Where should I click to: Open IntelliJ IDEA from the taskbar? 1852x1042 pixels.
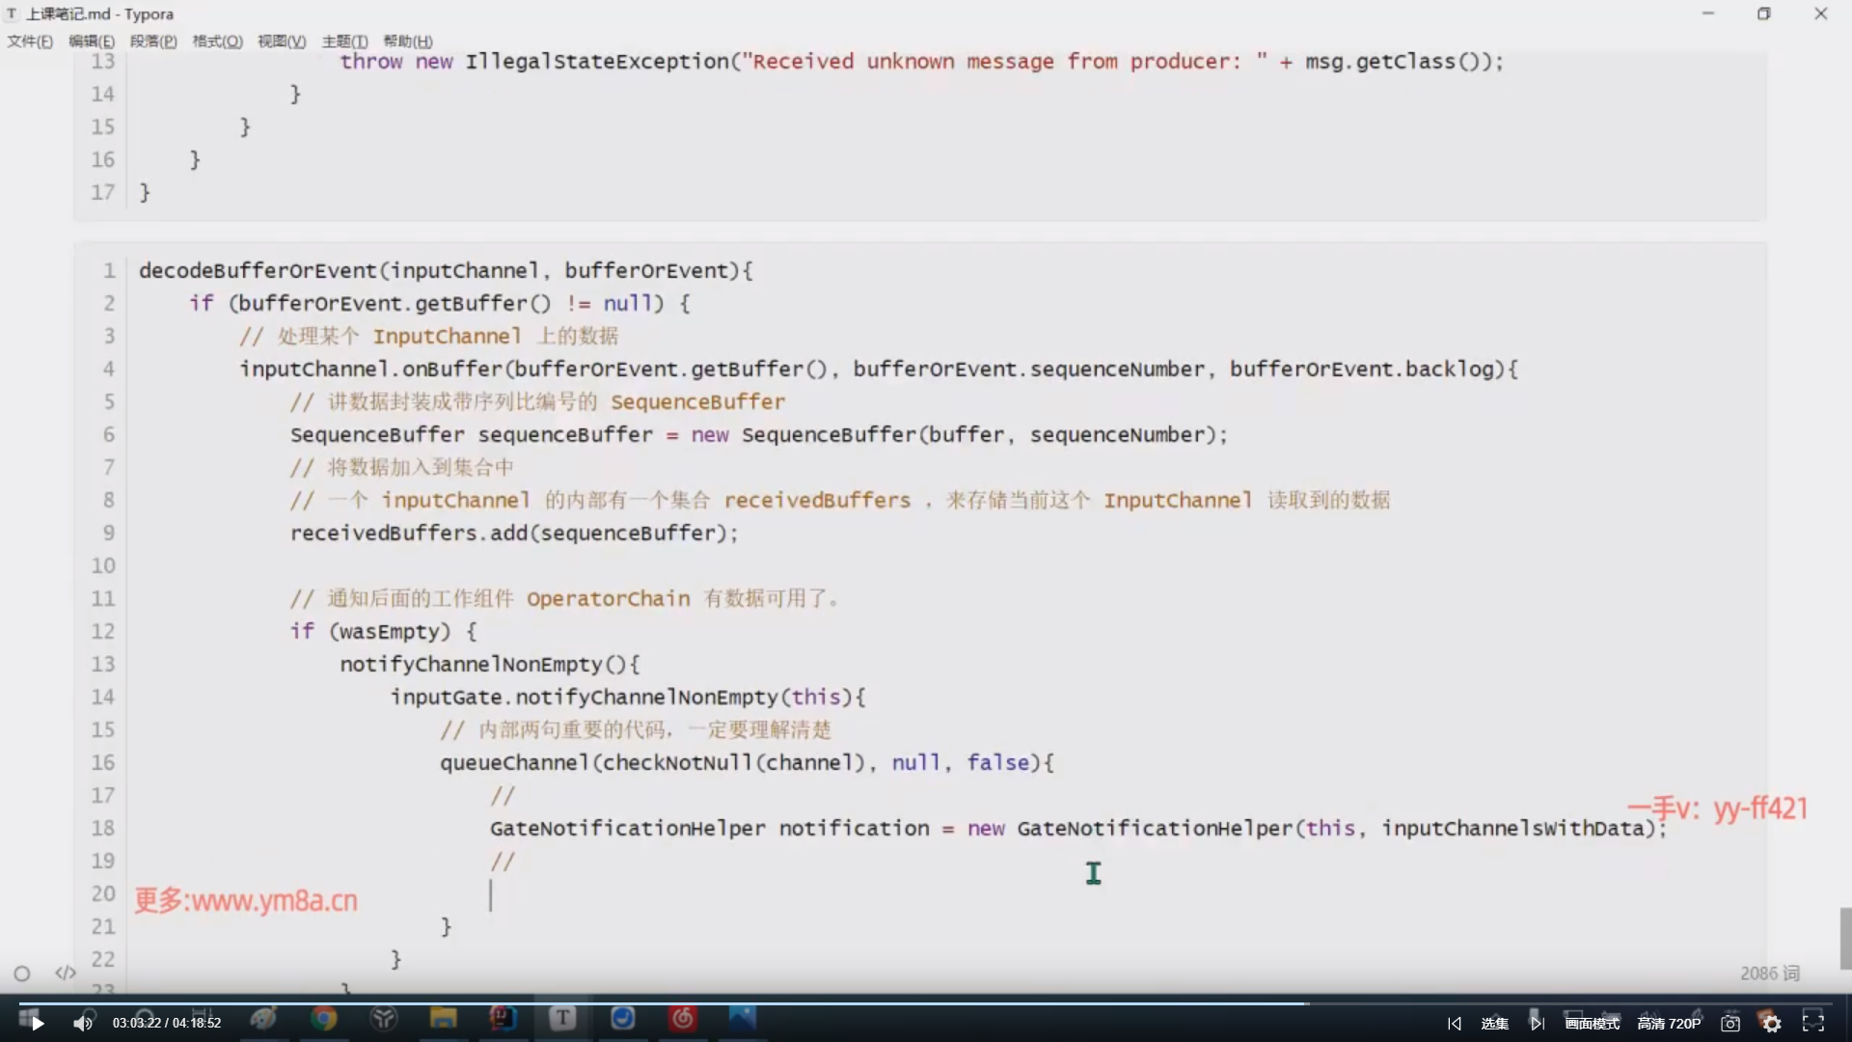tap(503, 1018)
